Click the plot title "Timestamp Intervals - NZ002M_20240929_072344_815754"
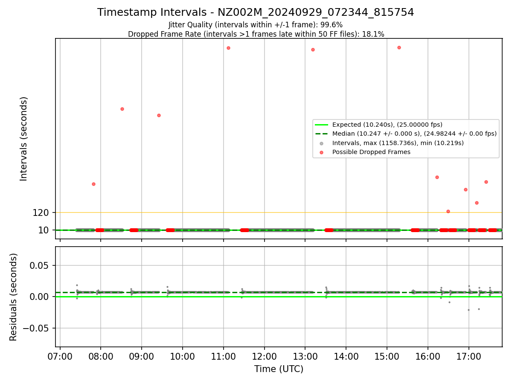This screenshot has width=512, height=384. (256, 12)
